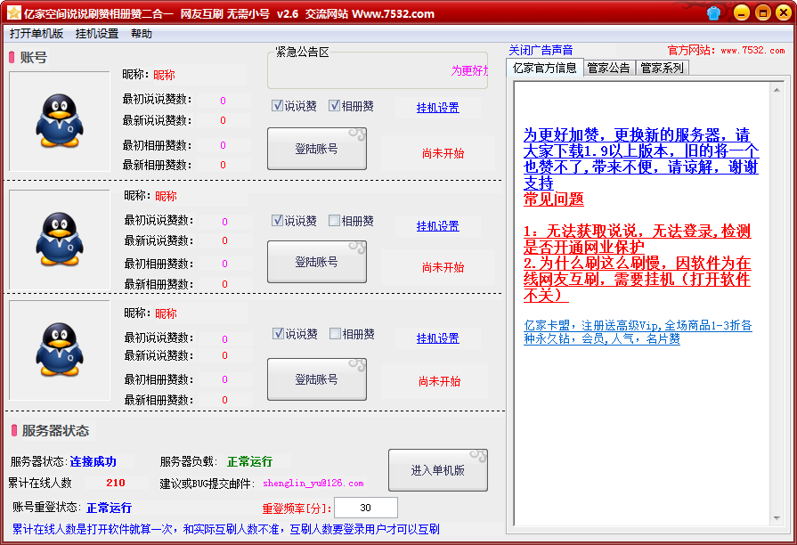This screenshot has width=797, height=545.
Task: Enable 相册赞 checkbox for third account
Action: [x=336, y=334]
